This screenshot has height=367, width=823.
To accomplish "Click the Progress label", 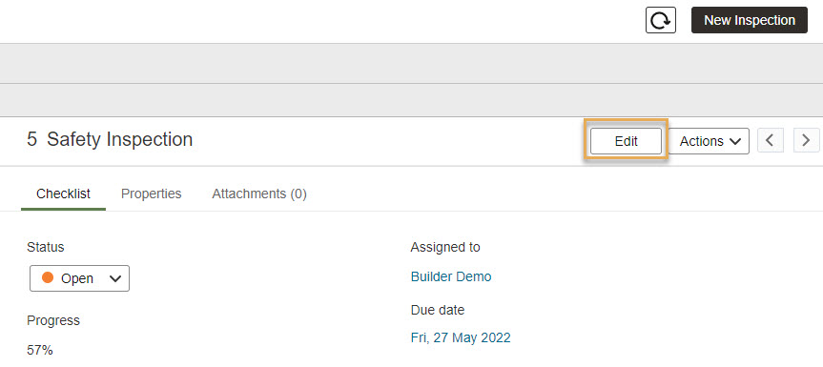I will (x=53, y=320).
